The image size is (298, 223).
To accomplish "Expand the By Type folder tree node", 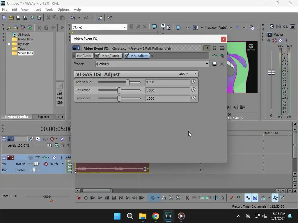I will pyautogui.click(x=9, y=44).
